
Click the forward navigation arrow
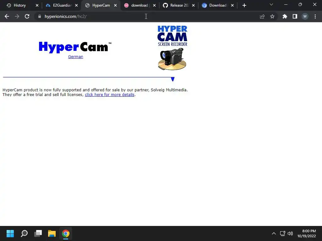(x=17, y=16)
